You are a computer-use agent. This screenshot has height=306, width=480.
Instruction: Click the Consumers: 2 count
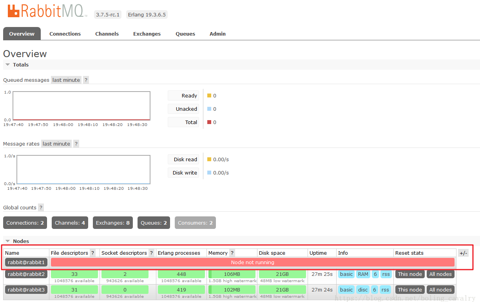point(195,223)
